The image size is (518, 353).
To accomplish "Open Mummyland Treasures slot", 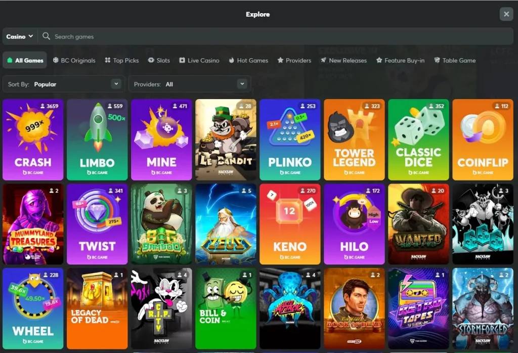I will coord(33,224).
